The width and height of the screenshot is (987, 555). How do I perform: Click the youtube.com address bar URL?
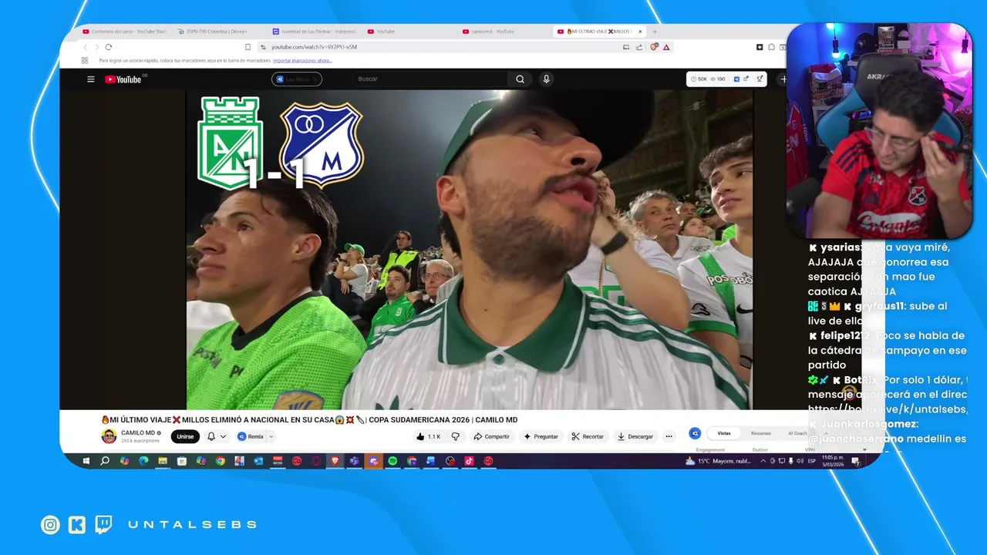(314, 47)
